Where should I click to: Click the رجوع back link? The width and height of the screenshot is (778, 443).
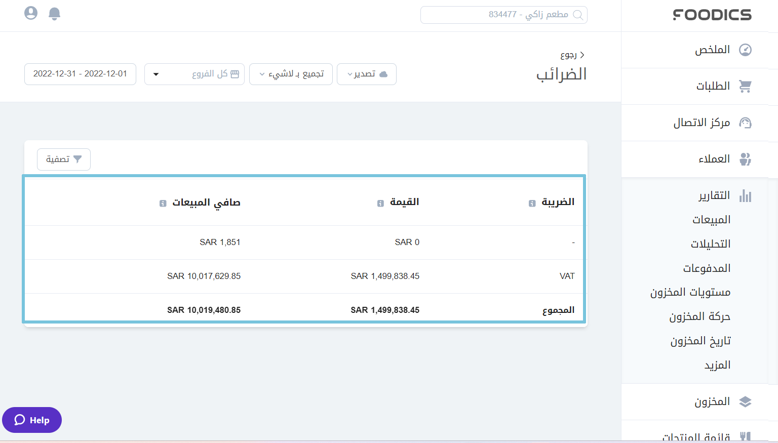point(572,55)
